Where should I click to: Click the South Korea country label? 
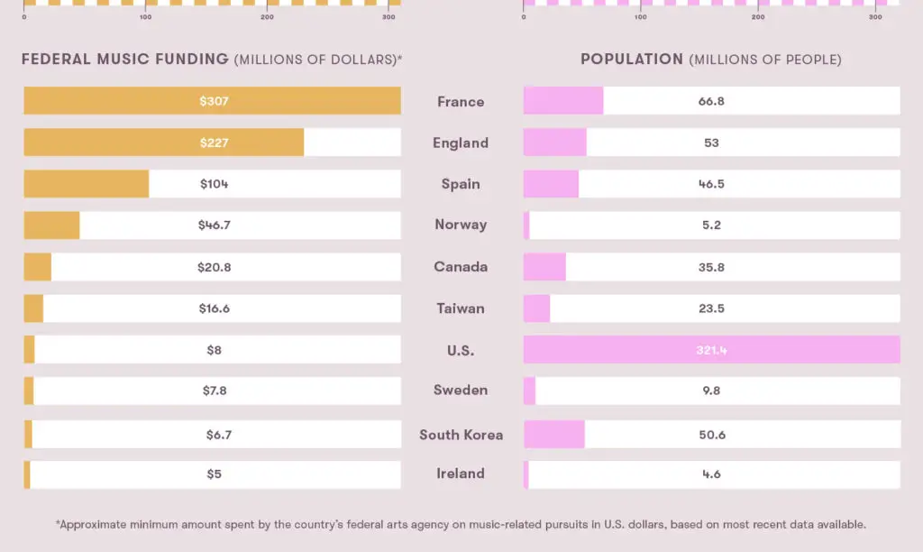pos(461,435)
